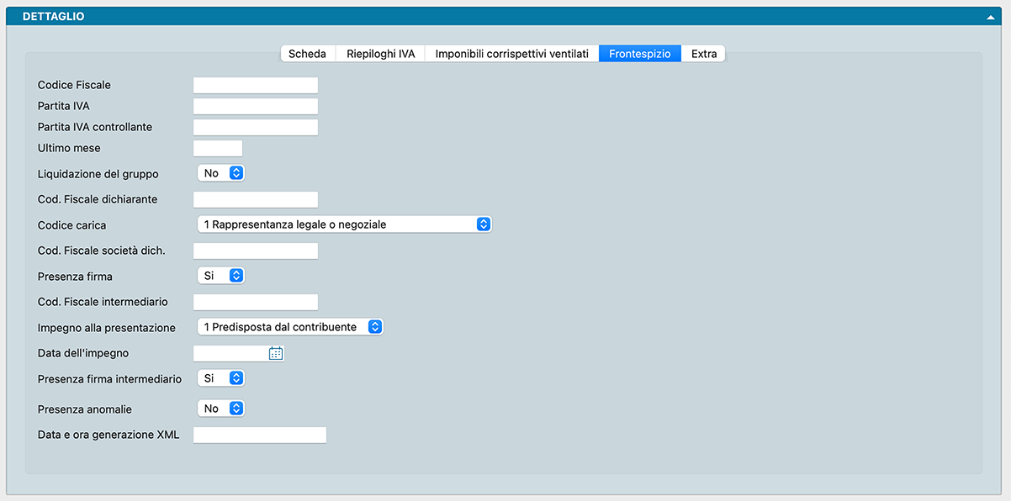The width and height of the screenshot is (1011, 501).
Task: Collapse the Dettaglio panel with the header arrow
Action: 993,17
